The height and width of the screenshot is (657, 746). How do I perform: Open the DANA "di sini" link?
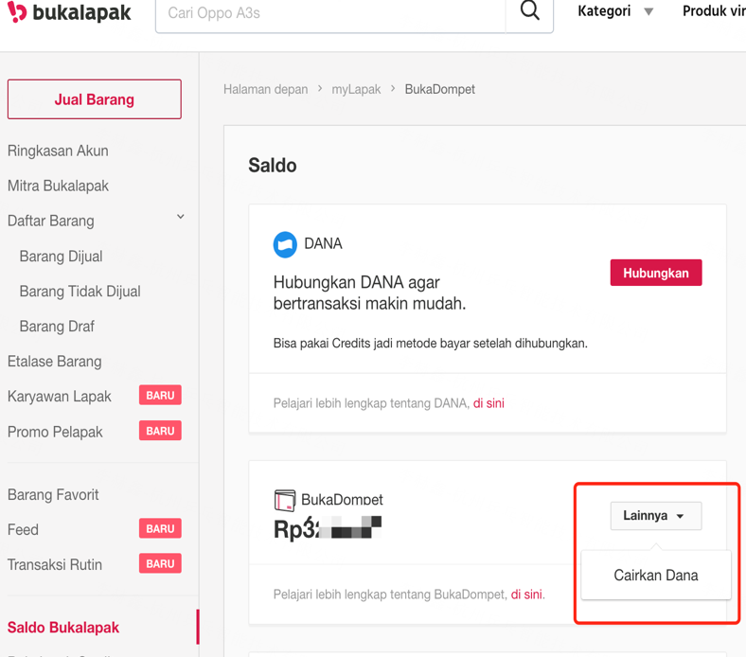(488, 403)
